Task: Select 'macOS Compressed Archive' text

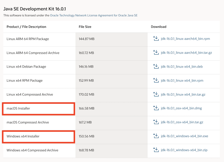Action: tap(28, 122)
